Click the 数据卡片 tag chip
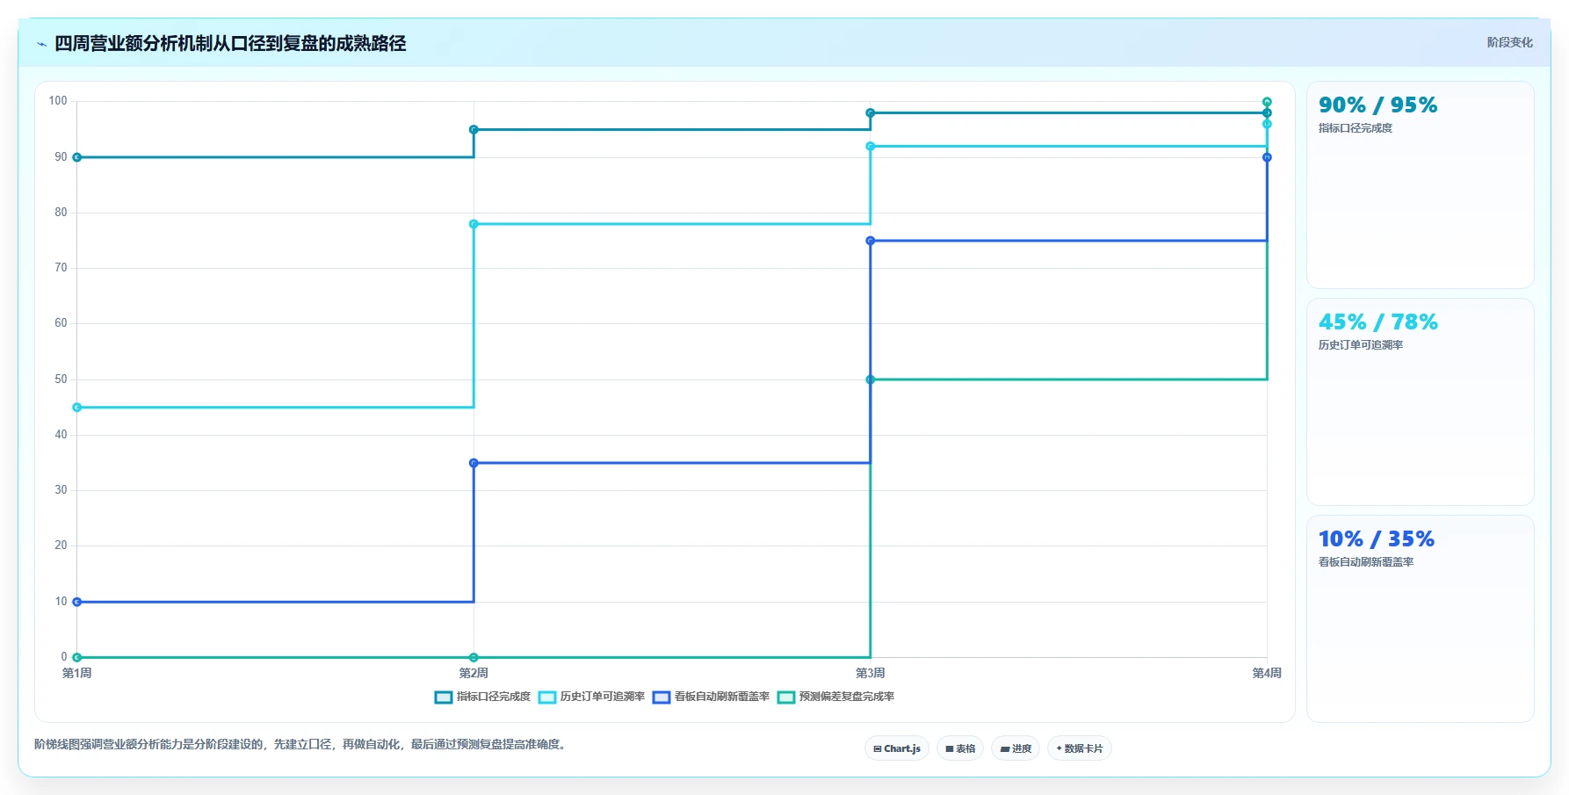1569x795 pixels. pos(1080,748)
